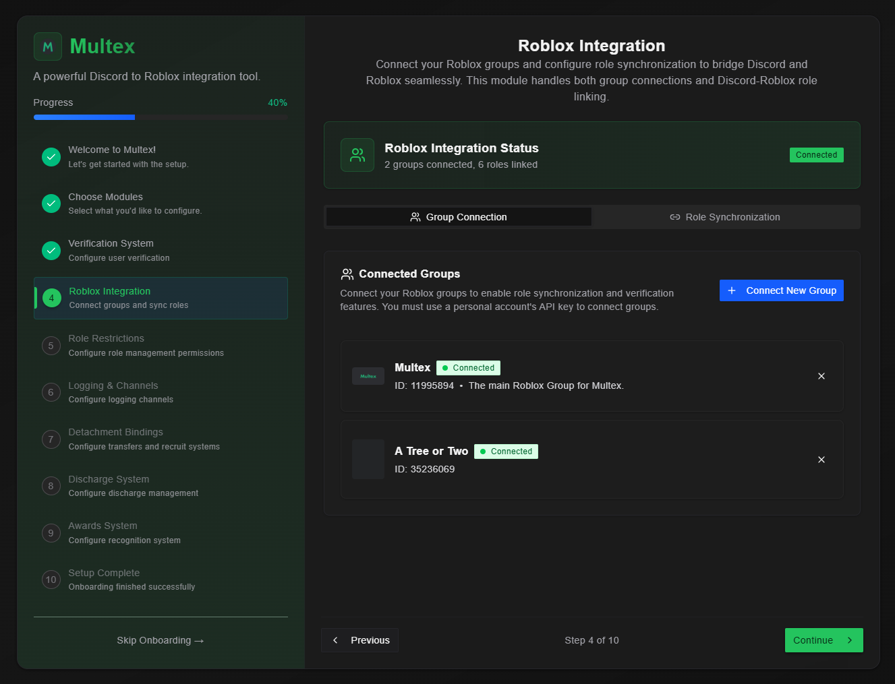Viewport: 895px width, 684px height.
Task: Click the step 7 number circle
Action: pos(51,439)
